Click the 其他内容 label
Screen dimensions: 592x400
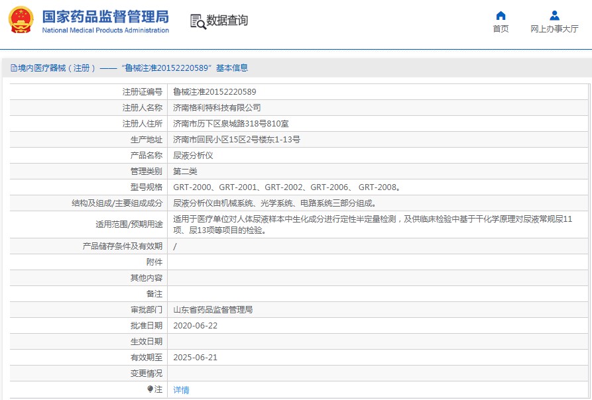[x=147, y=278]
